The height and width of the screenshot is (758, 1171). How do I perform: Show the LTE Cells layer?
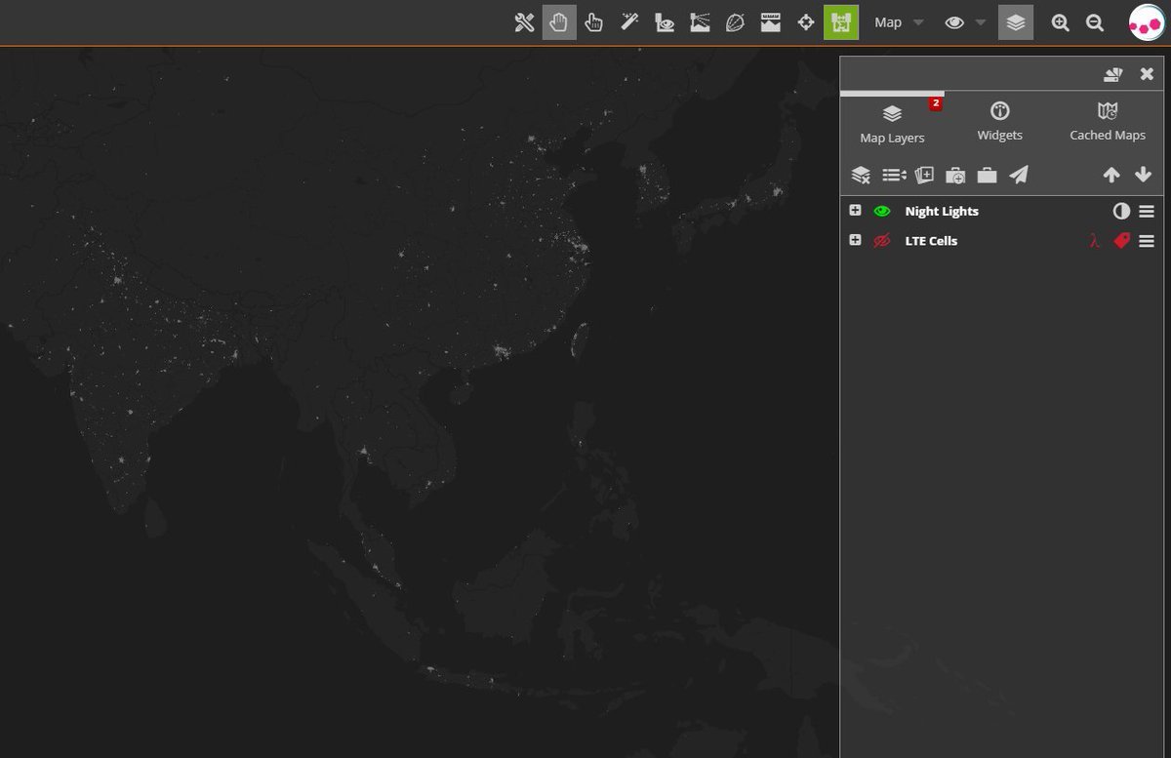coord(882,241)
